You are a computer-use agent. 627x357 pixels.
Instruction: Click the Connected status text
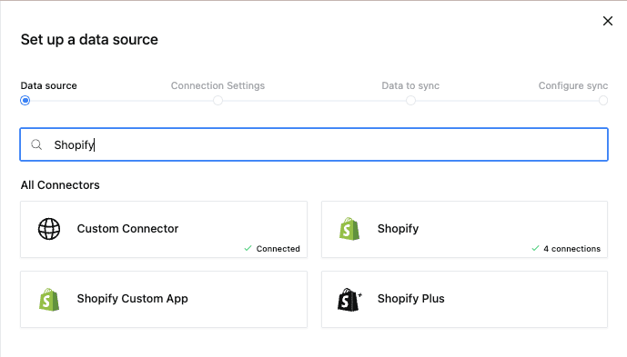pyautogui.click(x=278, y=249)
